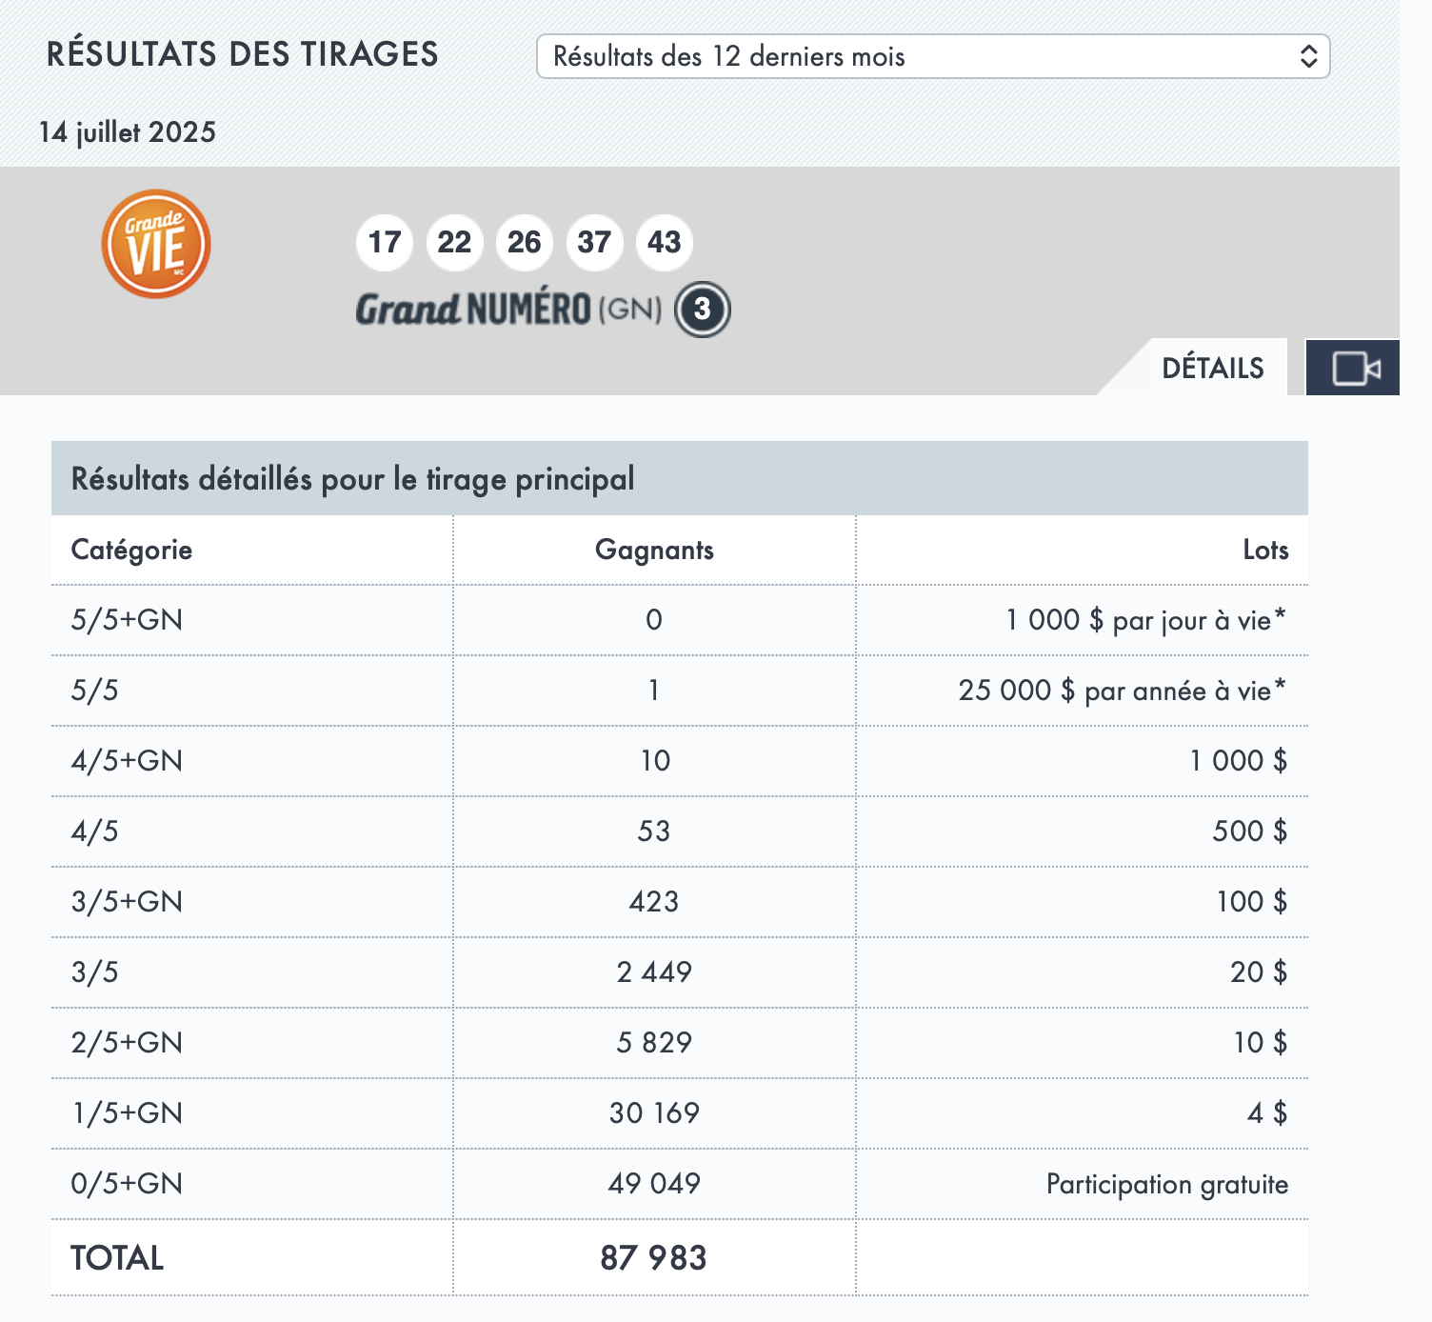The width and height of the screenshot is (1432, 1322).
Task: Click the 'TOTAL' row label
Action: (x=117, y=1258)
